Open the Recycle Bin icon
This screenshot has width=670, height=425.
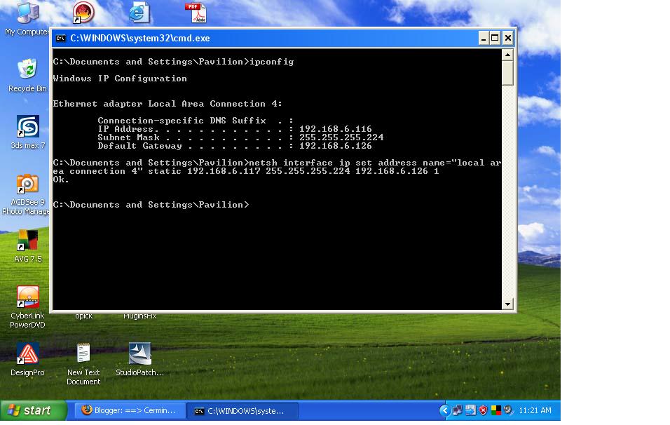(27, 75)
